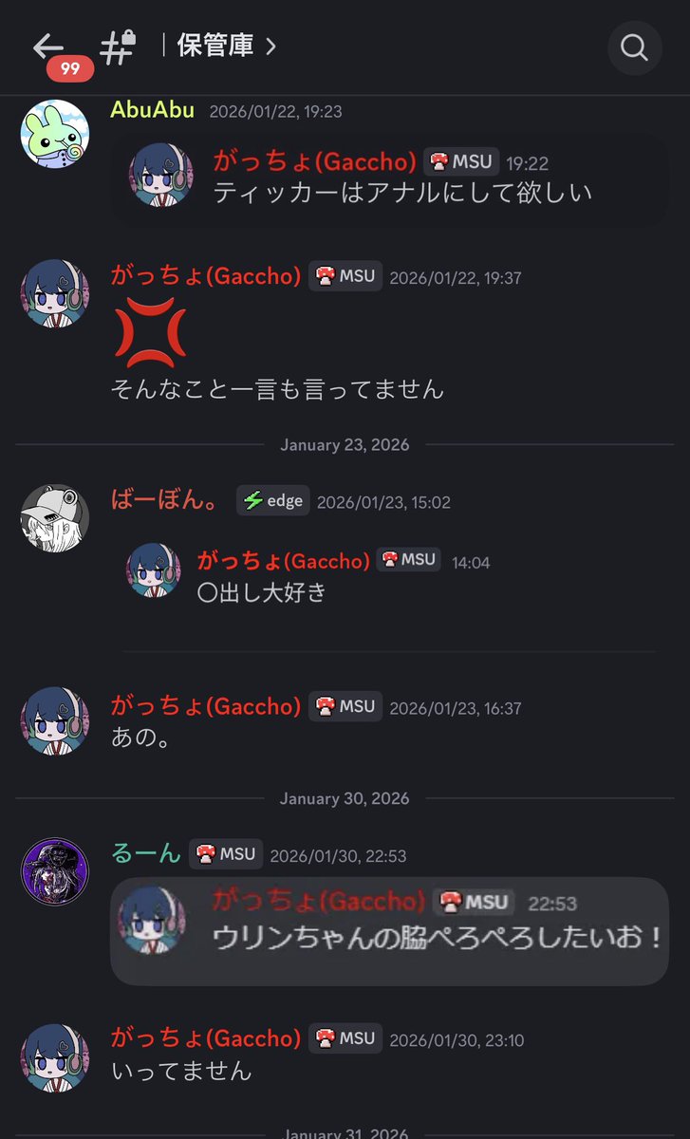
Task: Tap Gaccho username above いってません
Action: coord(206,1037)
